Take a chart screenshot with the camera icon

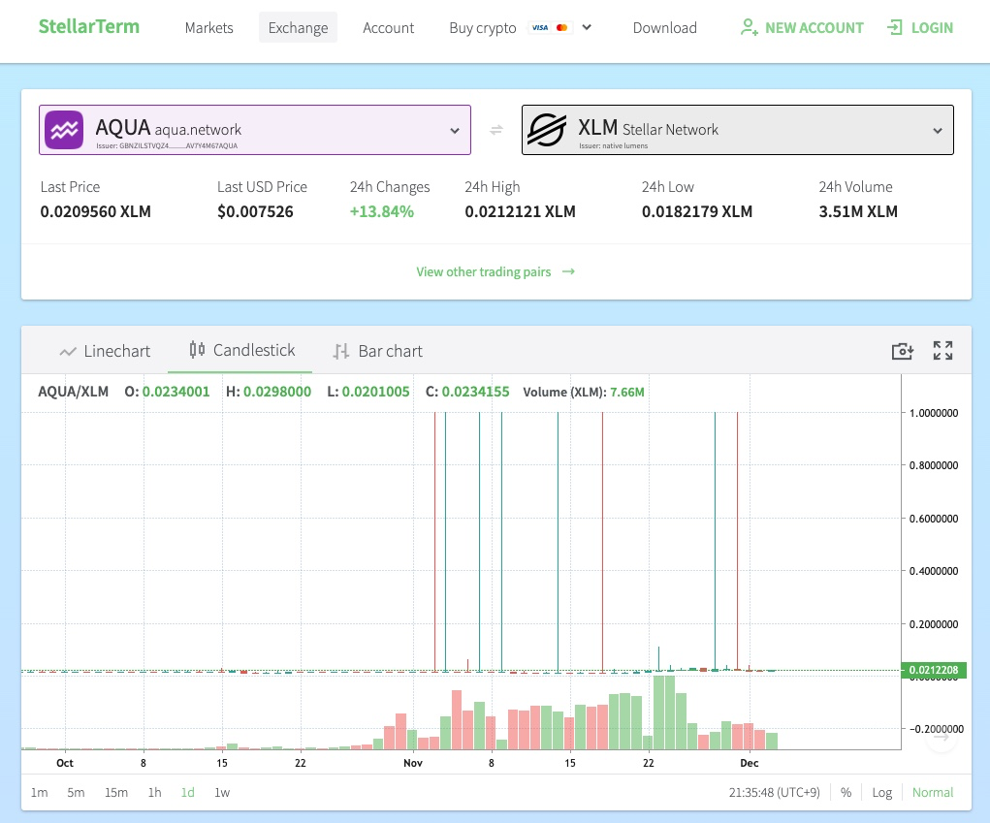(902, 351)
